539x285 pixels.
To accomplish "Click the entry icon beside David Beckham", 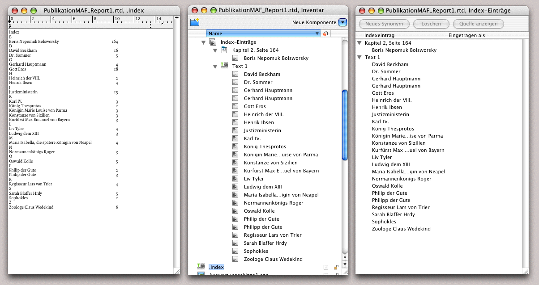I will [x=235, y=74].
